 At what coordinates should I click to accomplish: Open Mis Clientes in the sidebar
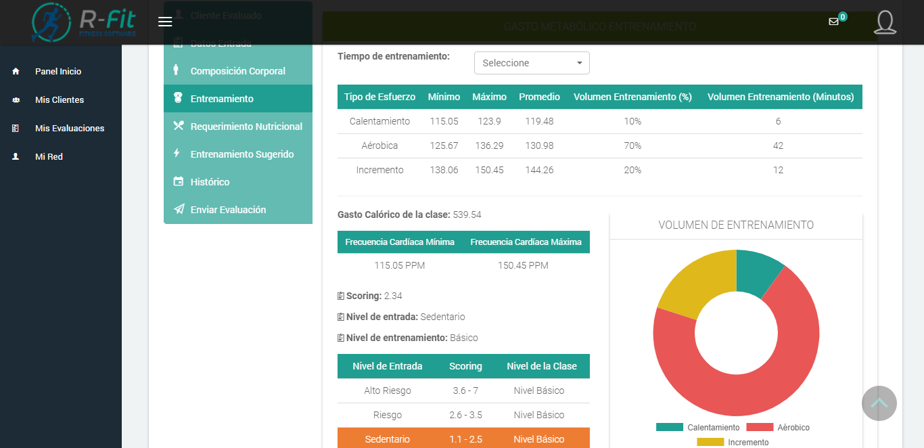pyautogui.click(x=60, y=100)
